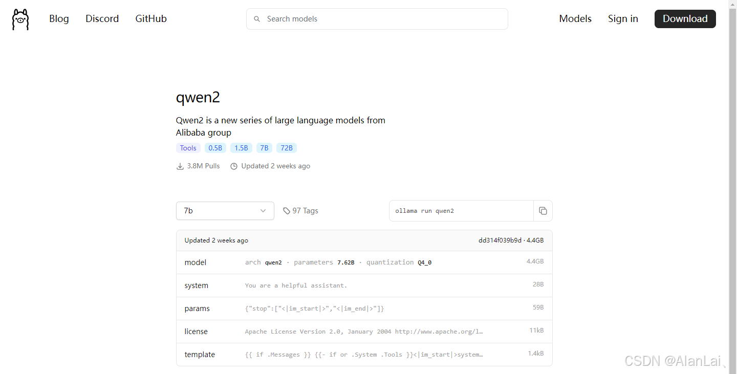Expand the variant selector chevron

click(263, 210)
